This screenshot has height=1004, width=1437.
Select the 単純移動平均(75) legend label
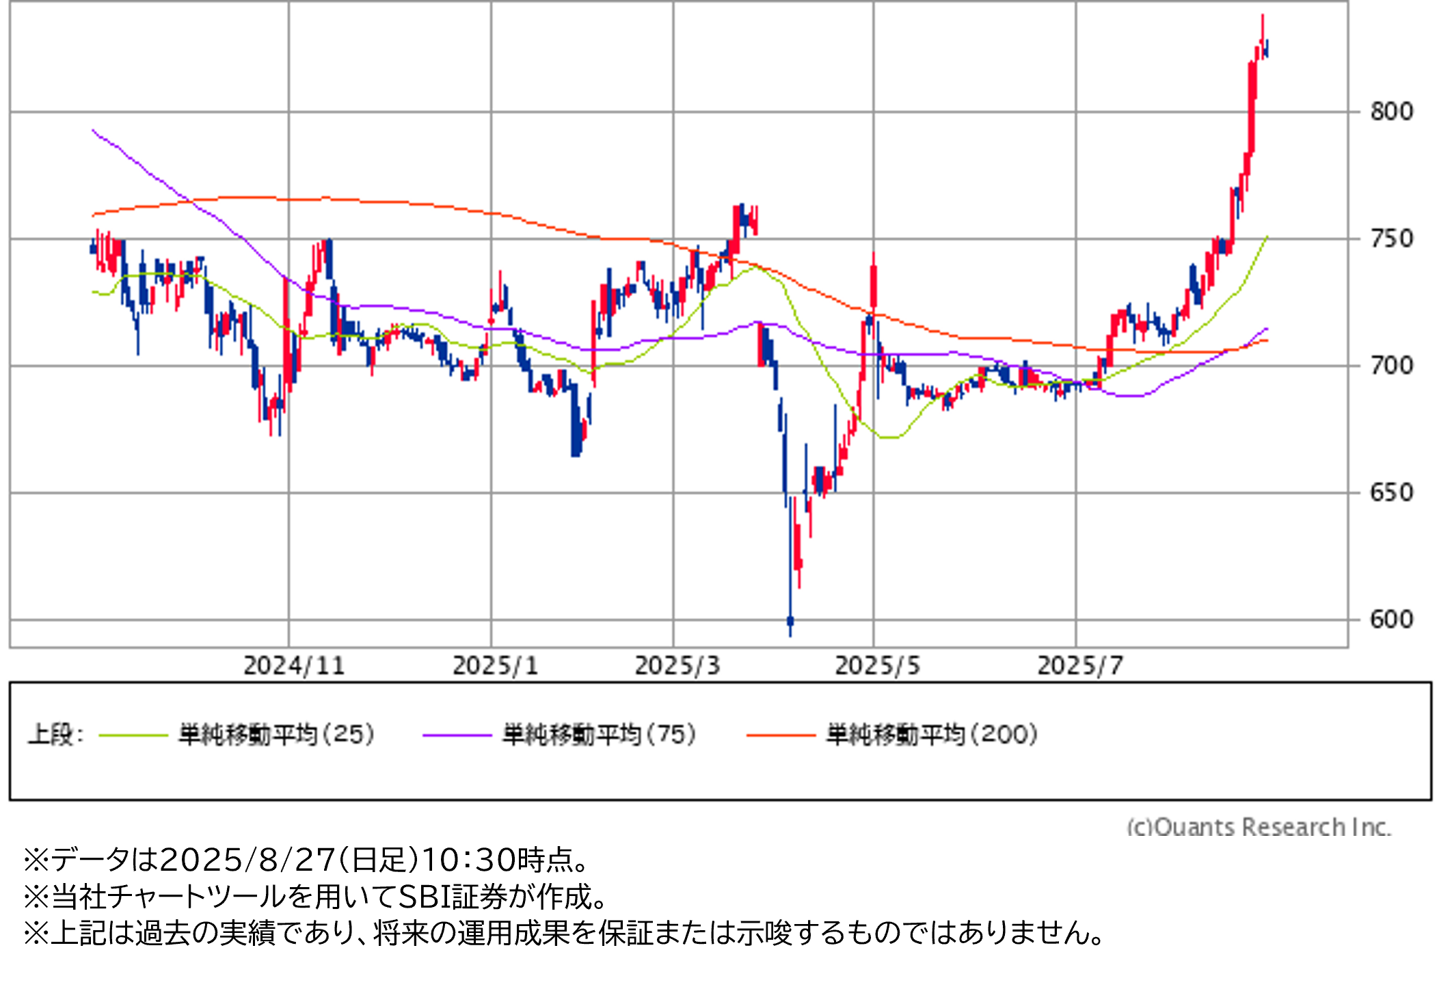click(x=600, y=735)
